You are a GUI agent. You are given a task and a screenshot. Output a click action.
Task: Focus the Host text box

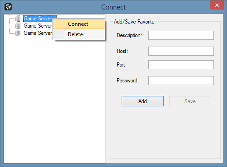coord(181,51)
